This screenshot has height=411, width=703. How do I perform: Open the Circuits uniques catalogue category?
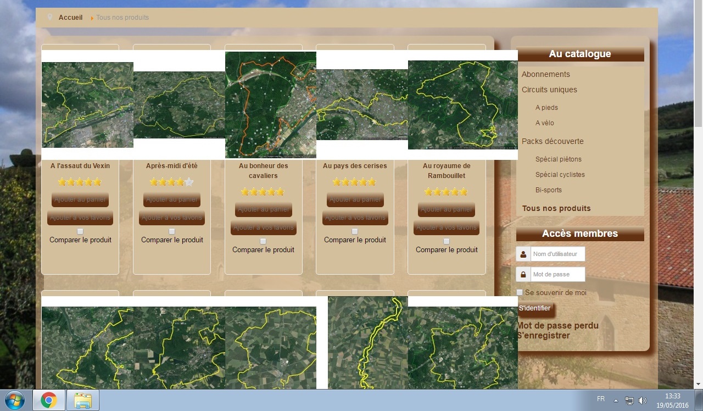[x=549, y=90]
